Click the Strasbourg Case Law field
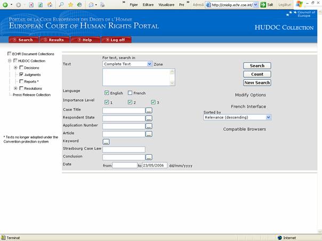This screenshot has height=241, width=322. (124, 149)
